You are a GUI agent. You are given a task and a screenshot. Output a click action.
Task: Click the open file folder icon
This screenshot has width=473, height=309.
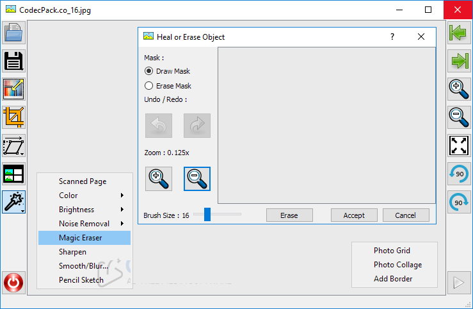click(x=13, y=33)
